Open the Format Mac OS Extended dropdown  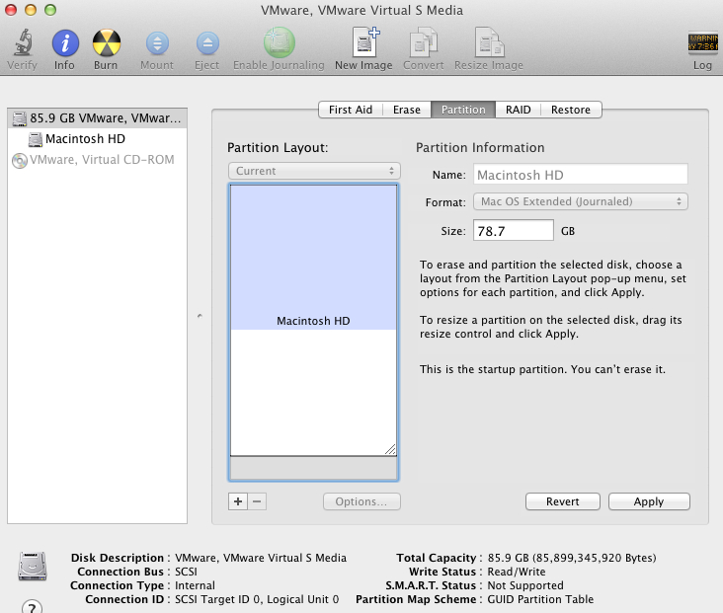(581, 201)
